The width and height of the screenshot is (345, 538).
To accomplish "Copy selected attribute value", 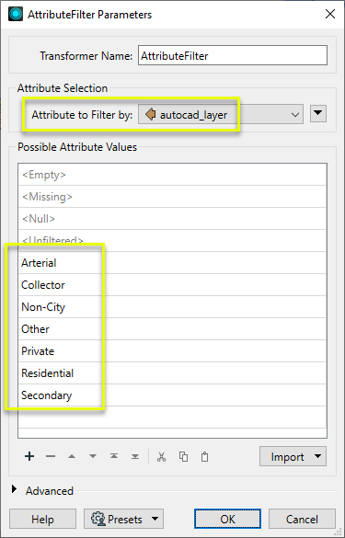I will [x=183, y=457].
